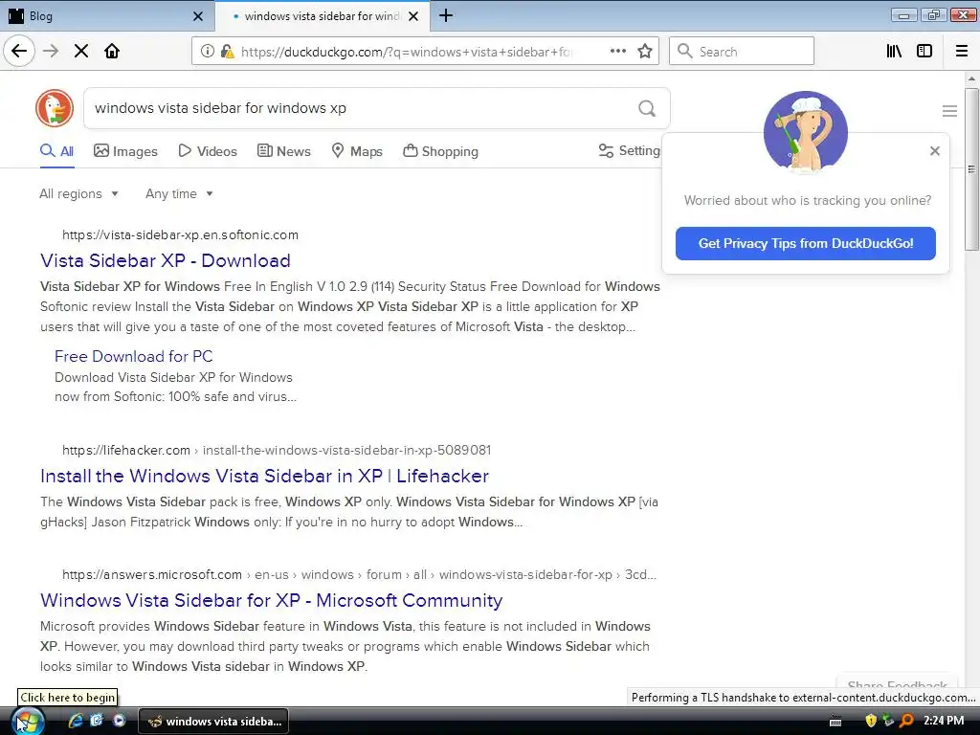Click the Firefox taskbar window button
The width and height of the screenshot is (980, 735).
[x=213, y=722]
